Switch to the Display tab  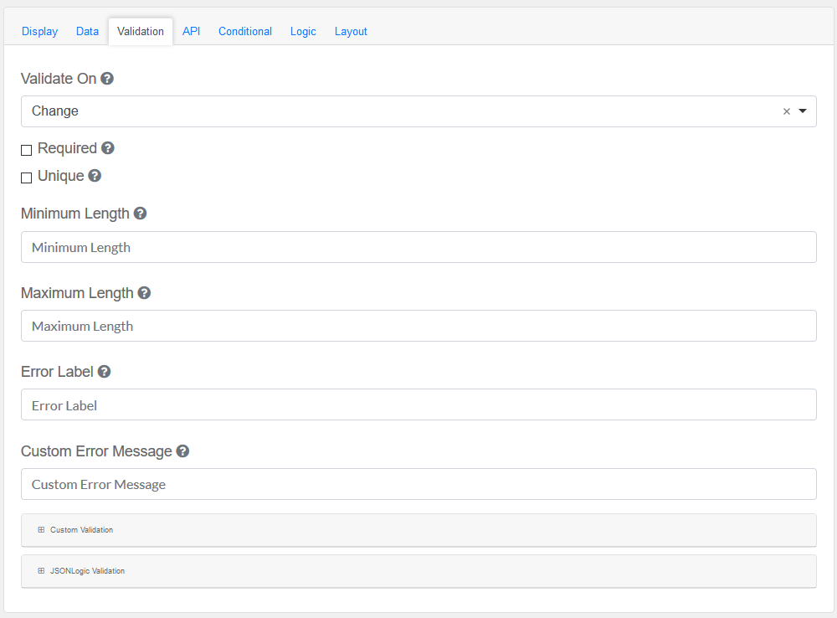[x=39, y=32]
